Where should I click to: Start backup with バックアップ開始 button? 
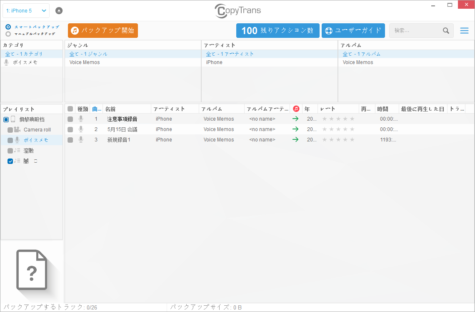102,30
